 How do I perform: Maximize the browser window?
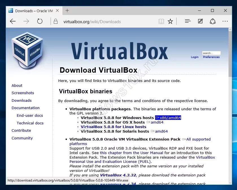pyautogui.click(x=212, y=10)
